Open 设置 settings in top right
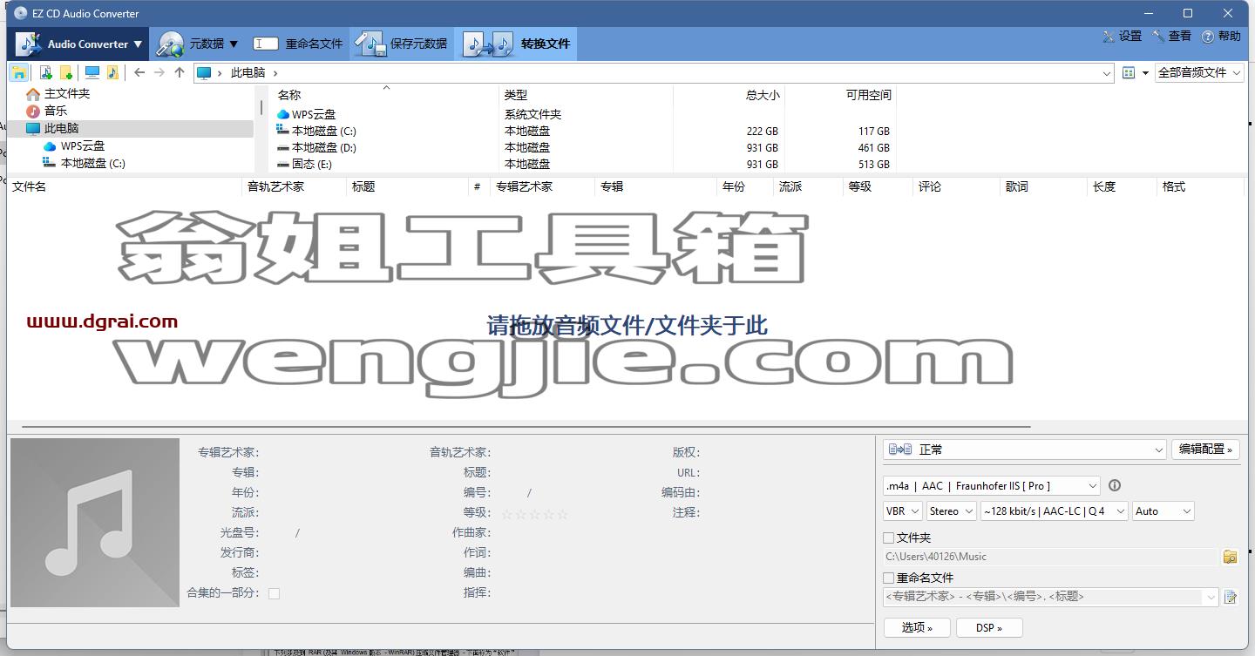This screenshot has width=1255, height=656. 1122,37
